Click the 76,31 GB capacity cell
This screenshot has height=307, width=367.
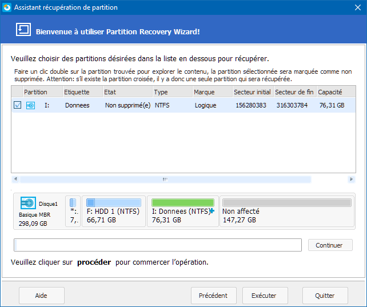coord(332,105)
